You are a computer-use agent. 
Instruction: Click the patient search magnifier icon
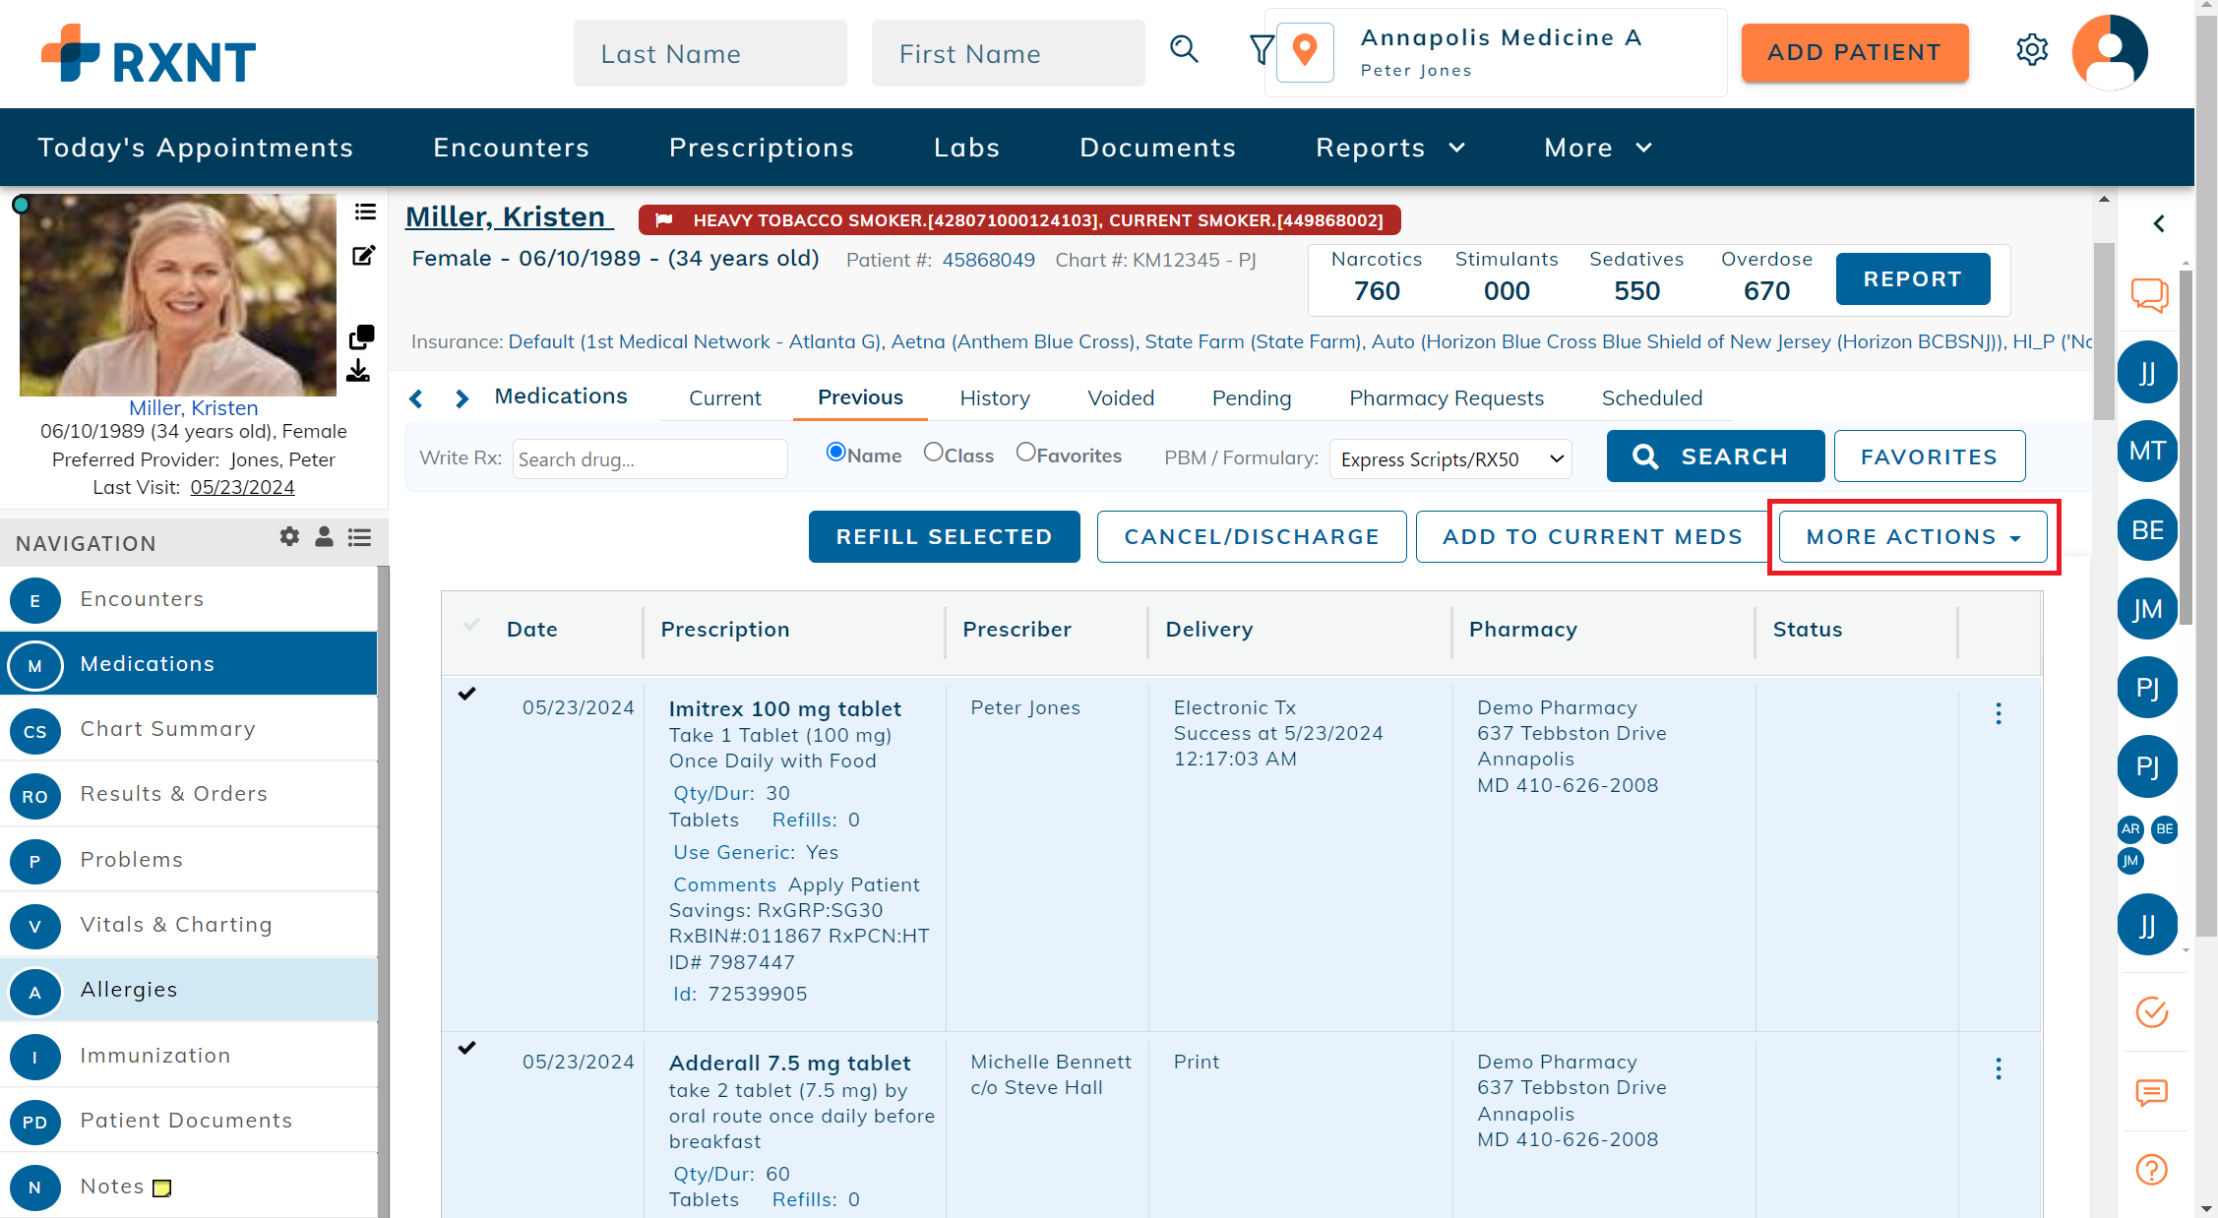(1184, 49)
